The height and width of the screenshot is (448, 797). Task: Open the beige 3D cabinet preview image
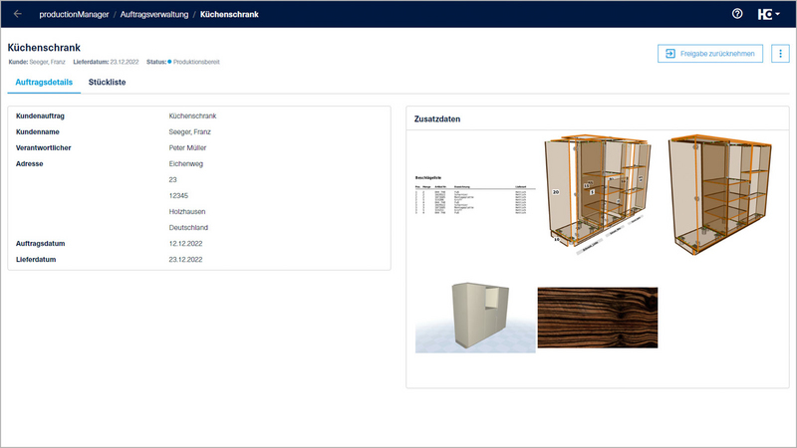[475, 318]
